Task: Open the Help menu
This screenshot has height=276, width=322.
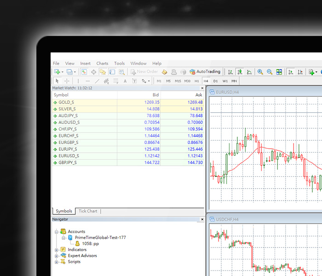Action: [x=157, y=63]
